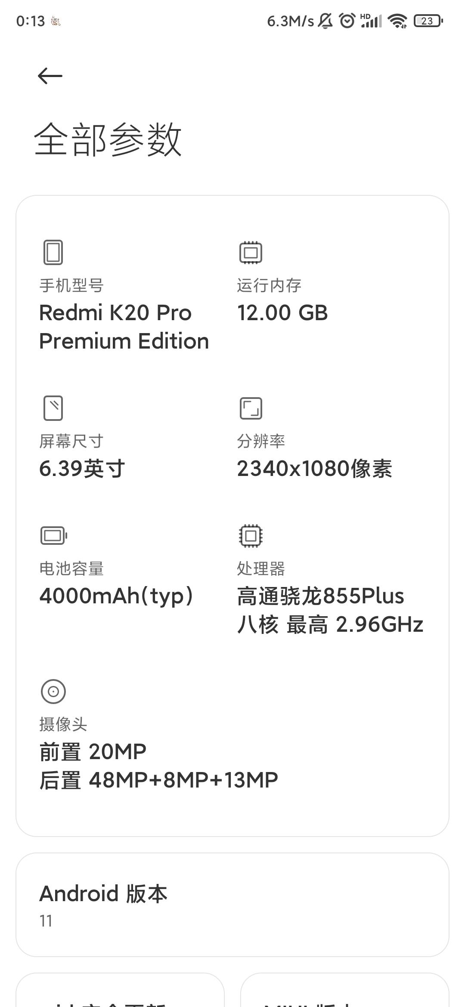
Task: Tap the battery capacity icon
Action: click(x=53, y=536)
